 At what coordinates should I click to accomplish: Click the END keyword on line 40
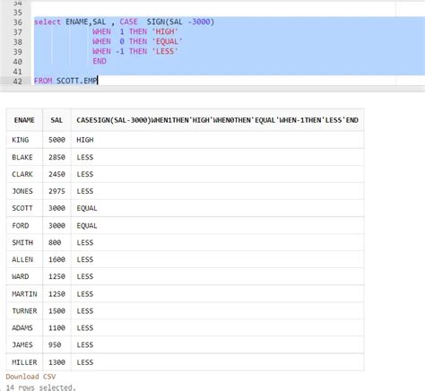[100, 61]
